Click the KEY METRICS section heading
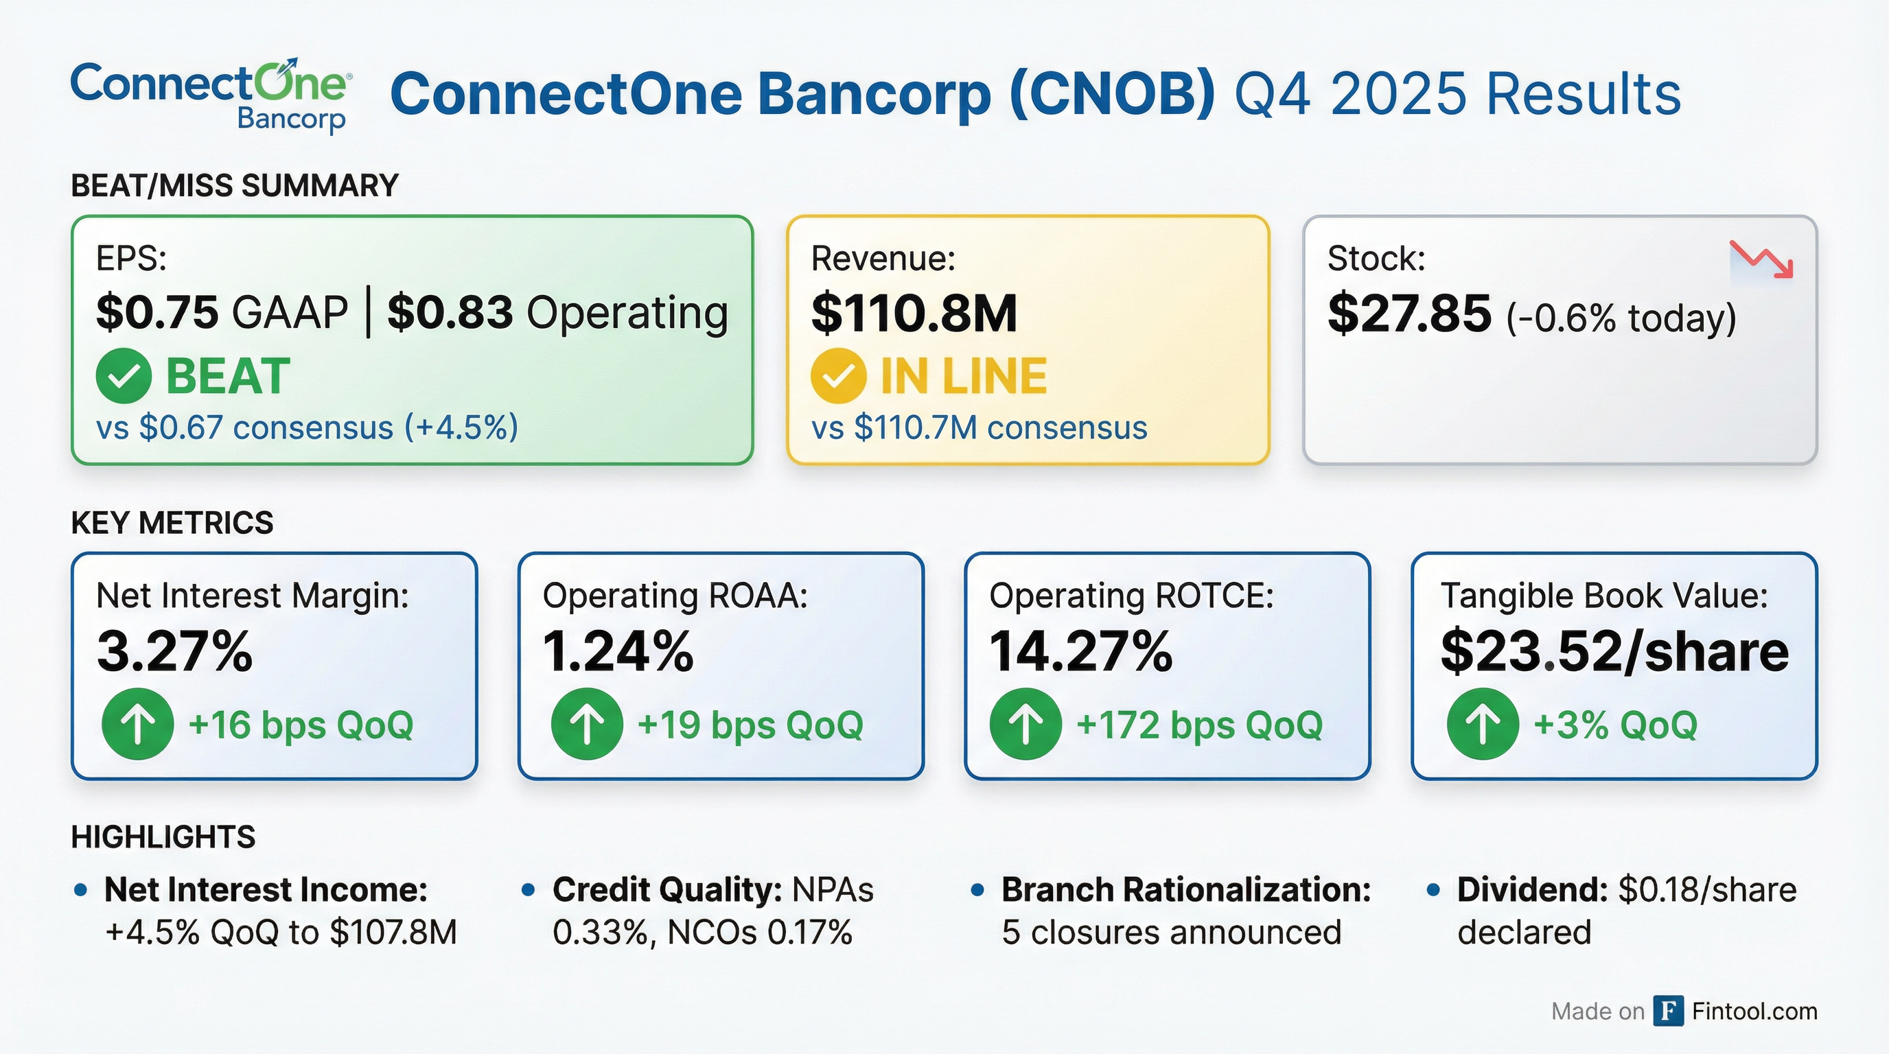The image size is (1889, 1054). 172,523
